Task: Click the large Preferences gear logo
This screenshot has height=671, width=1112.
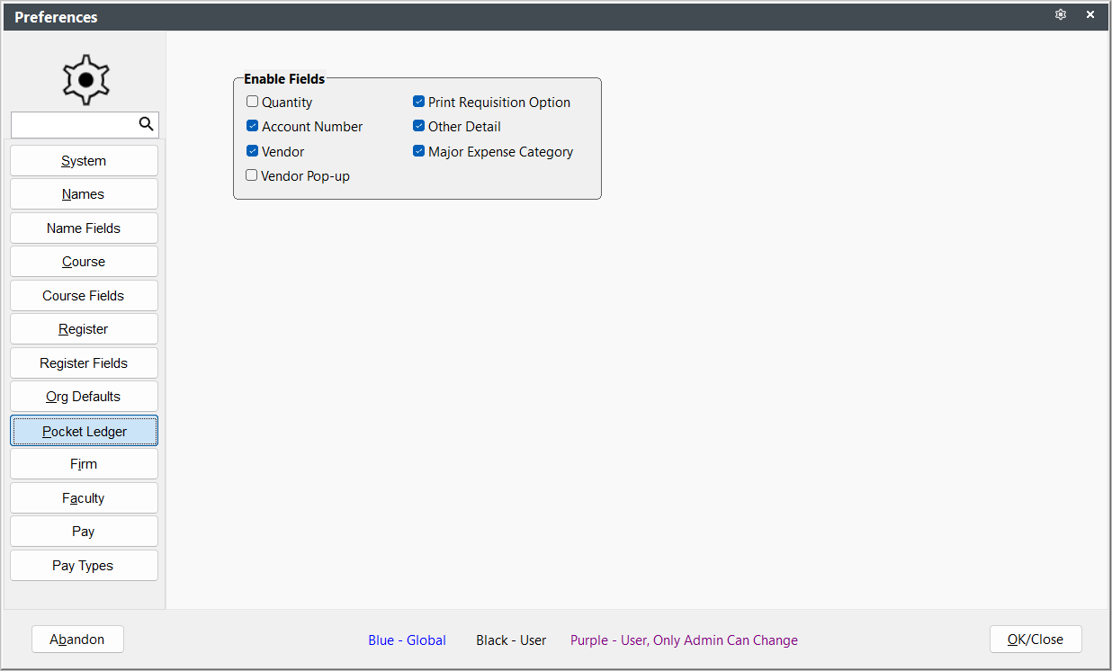Action: click(85, 80)
